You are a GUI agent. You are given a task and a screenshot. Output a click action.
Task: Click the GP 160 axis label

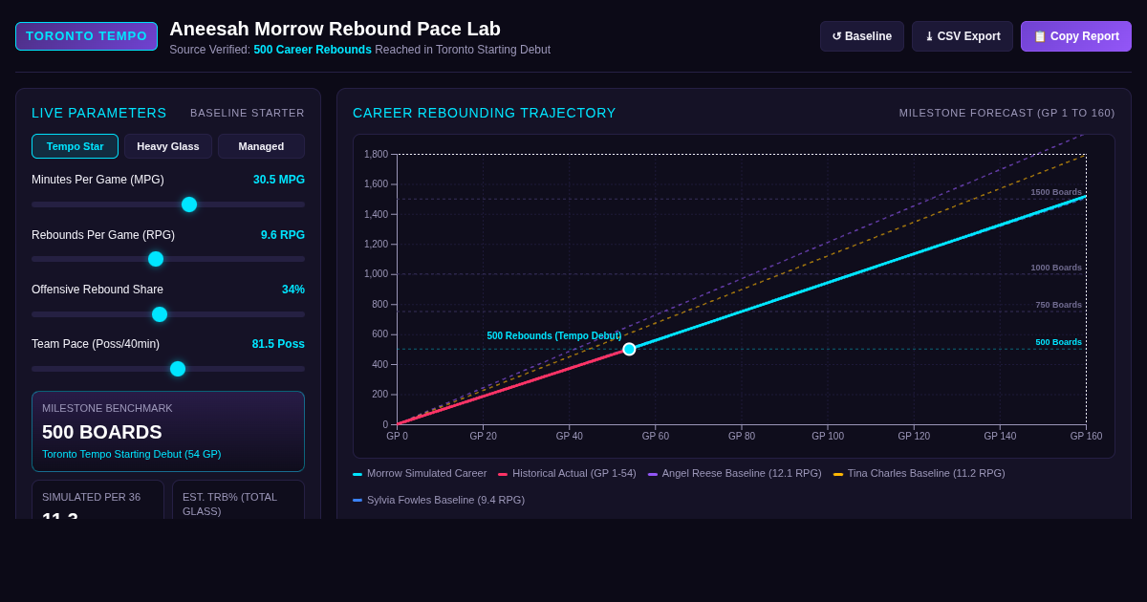coord(1086,437)
